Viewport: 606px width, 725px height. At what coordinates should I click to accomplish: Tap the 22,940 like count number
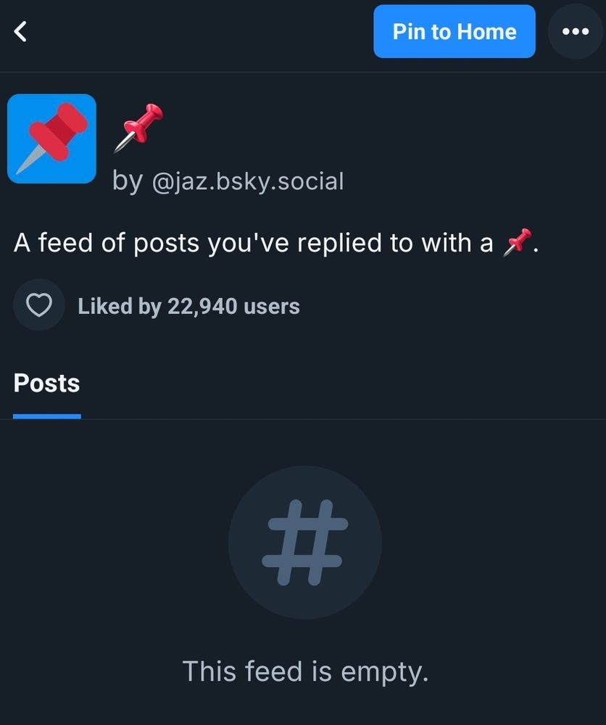click(x=202, y=306)
